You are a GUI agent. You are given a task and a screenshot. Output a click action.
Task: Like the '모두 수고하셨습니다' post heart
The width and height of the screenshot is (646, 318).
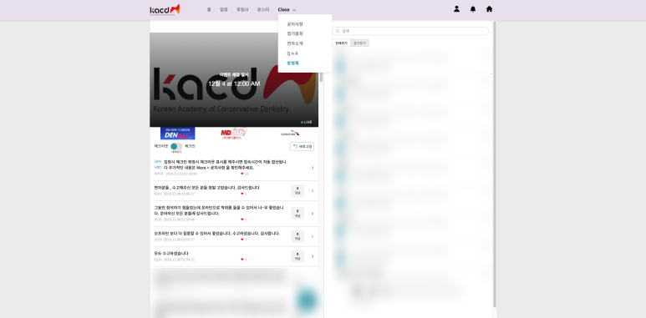pyautogui.click(x=242, y=260)
